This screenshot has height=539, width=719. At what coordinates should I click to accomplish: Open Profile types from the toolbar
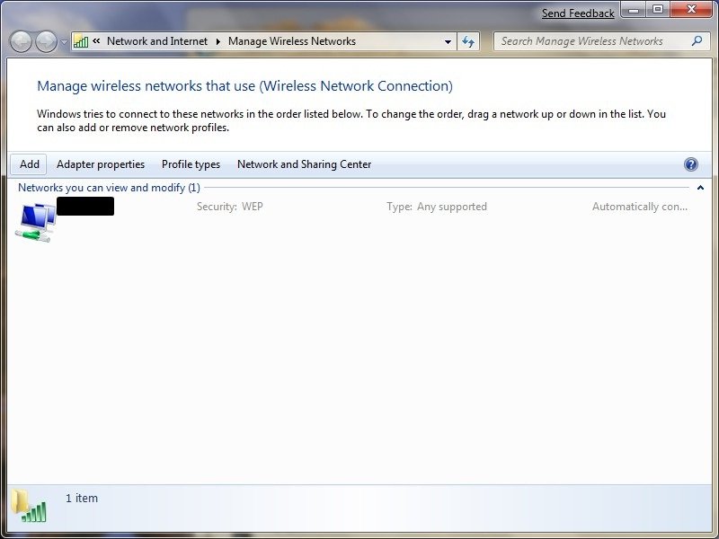(x=191, y=164)
